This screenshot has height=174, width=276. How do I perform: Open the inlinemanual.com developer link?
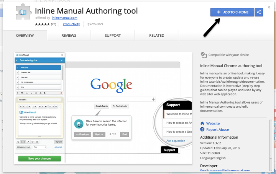pos(64,18)
